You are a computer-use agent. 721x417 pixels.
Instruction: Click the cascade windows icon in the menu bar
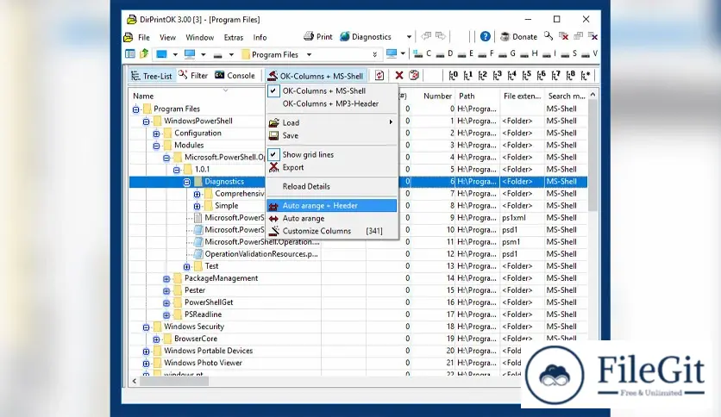pyautogui.click(x=579, y=36)
